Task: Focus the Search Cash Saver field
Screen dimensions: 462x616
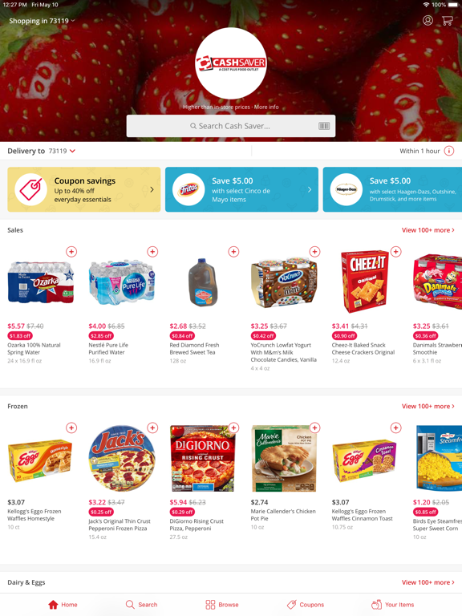Action: point(231,126)
